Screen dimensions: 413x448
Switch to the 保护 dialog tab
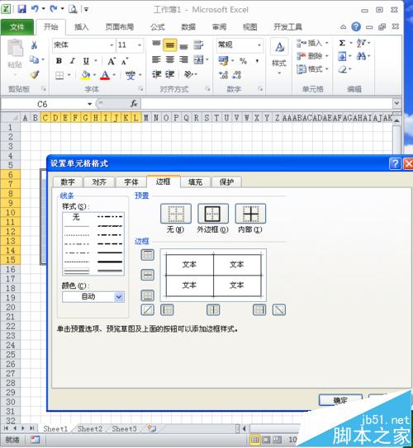click(x=226, y=182)
